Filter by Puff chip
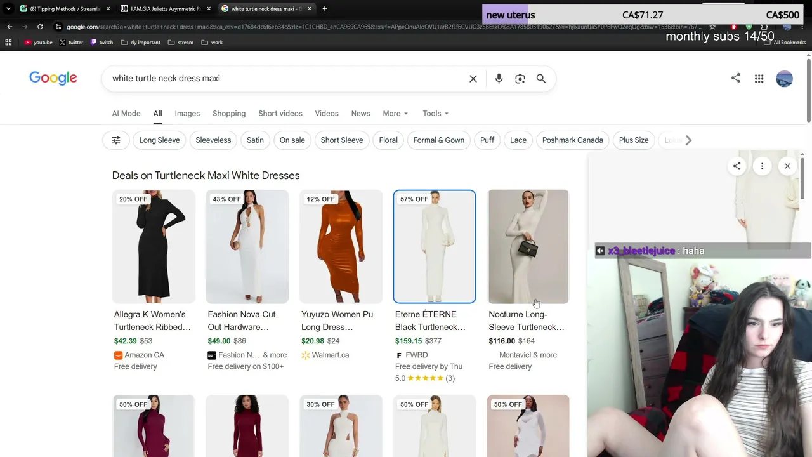The image size is (812, 457). point(487,140)
